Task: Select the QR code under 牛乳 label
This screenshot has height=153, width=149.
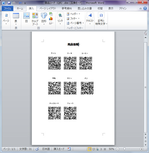Action: point(55,88)
